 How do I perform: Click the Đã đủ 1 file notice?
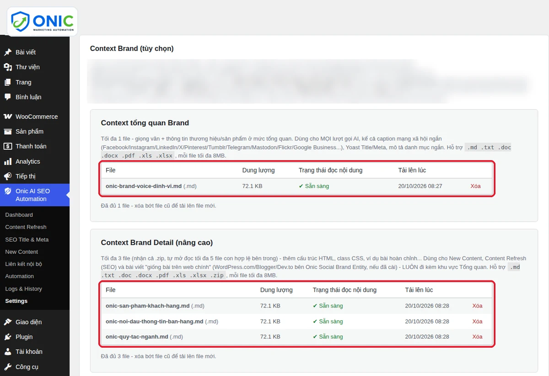158,206
